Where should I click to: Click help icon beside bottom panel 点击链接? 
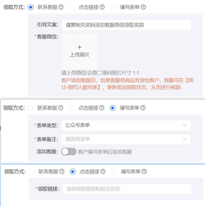coord(103,171)
